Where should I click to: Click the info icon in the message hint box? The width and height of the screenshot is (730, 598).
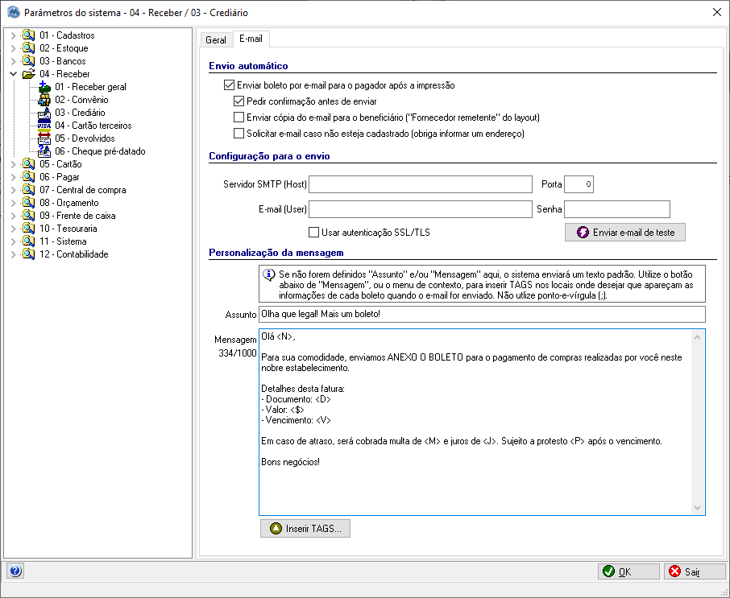(x=269, y=274)
